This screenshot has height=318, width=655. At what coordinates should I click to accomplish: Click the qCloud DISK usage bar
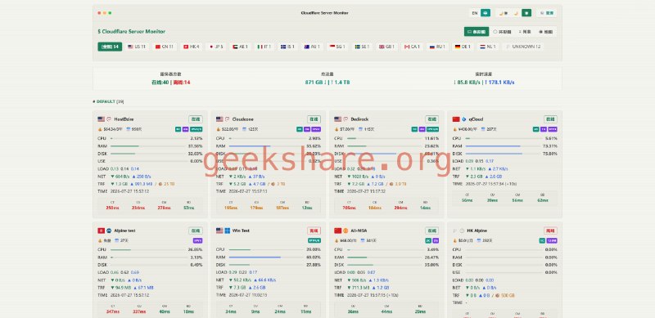[x=504, y=154]
